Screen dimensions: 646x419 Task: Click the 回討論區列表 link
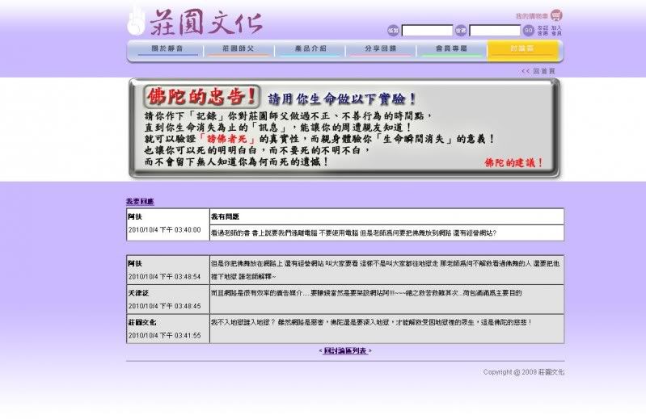click(x=345, y=351)
